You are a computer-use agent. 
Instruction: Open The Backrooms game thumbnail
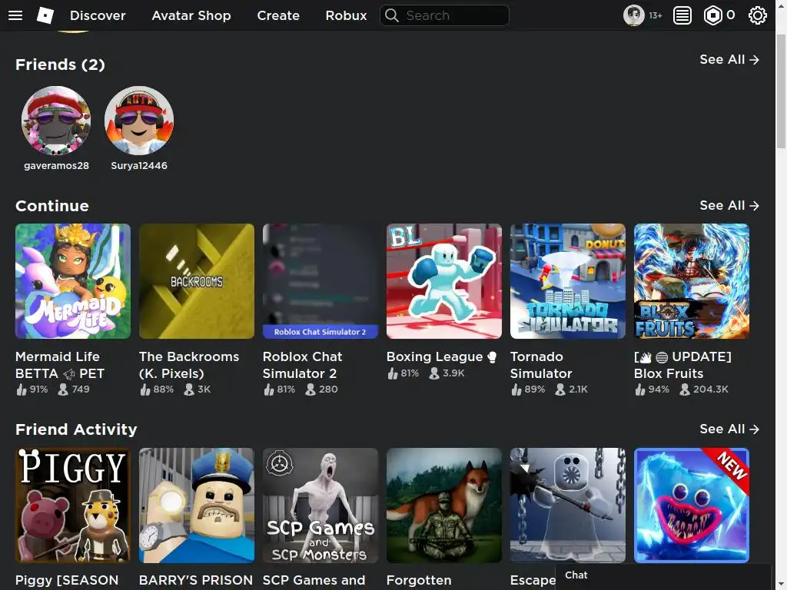[x=197, y=281]
